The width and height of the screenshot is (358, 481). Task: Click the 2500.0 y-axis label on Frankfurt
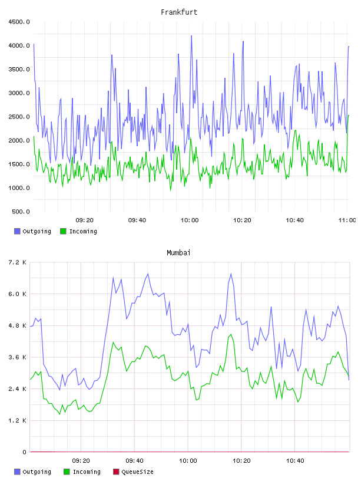click(x=19, y=117)
